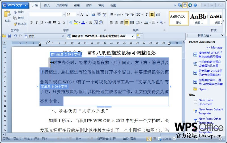The image size is (227, 143).
Task: Click the clear formatting eraser icon
Action: [99, 14]
